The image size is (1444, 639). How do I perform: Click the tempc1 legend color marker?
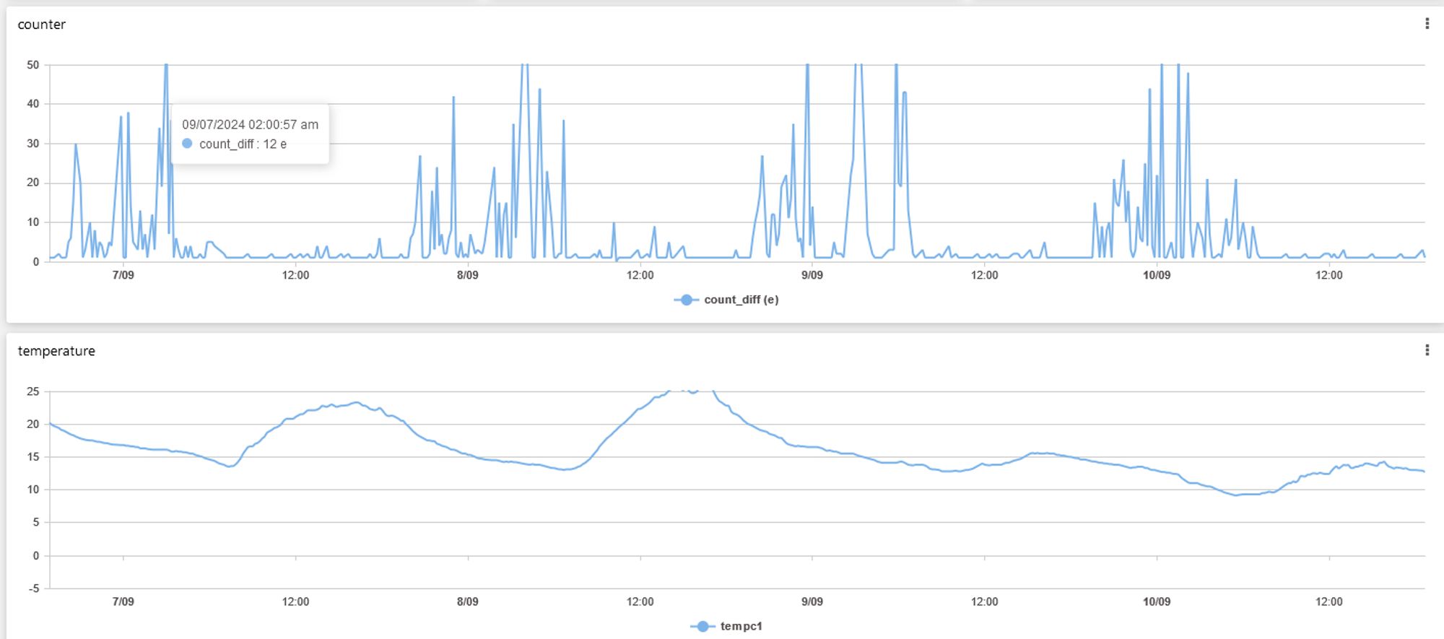(x=703, y=626)
